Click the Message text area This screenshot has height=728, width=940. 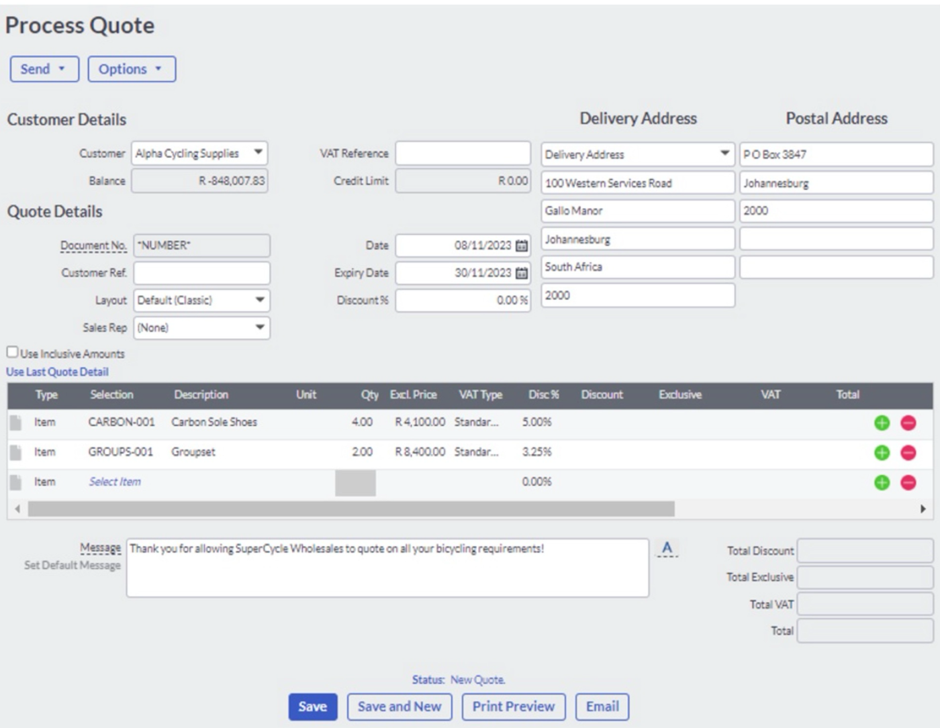(x=387, y=568)
